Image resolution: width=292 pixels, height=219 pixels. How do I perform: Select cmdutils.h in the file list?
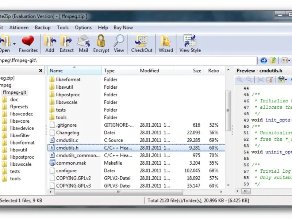[x=136, y=148]
